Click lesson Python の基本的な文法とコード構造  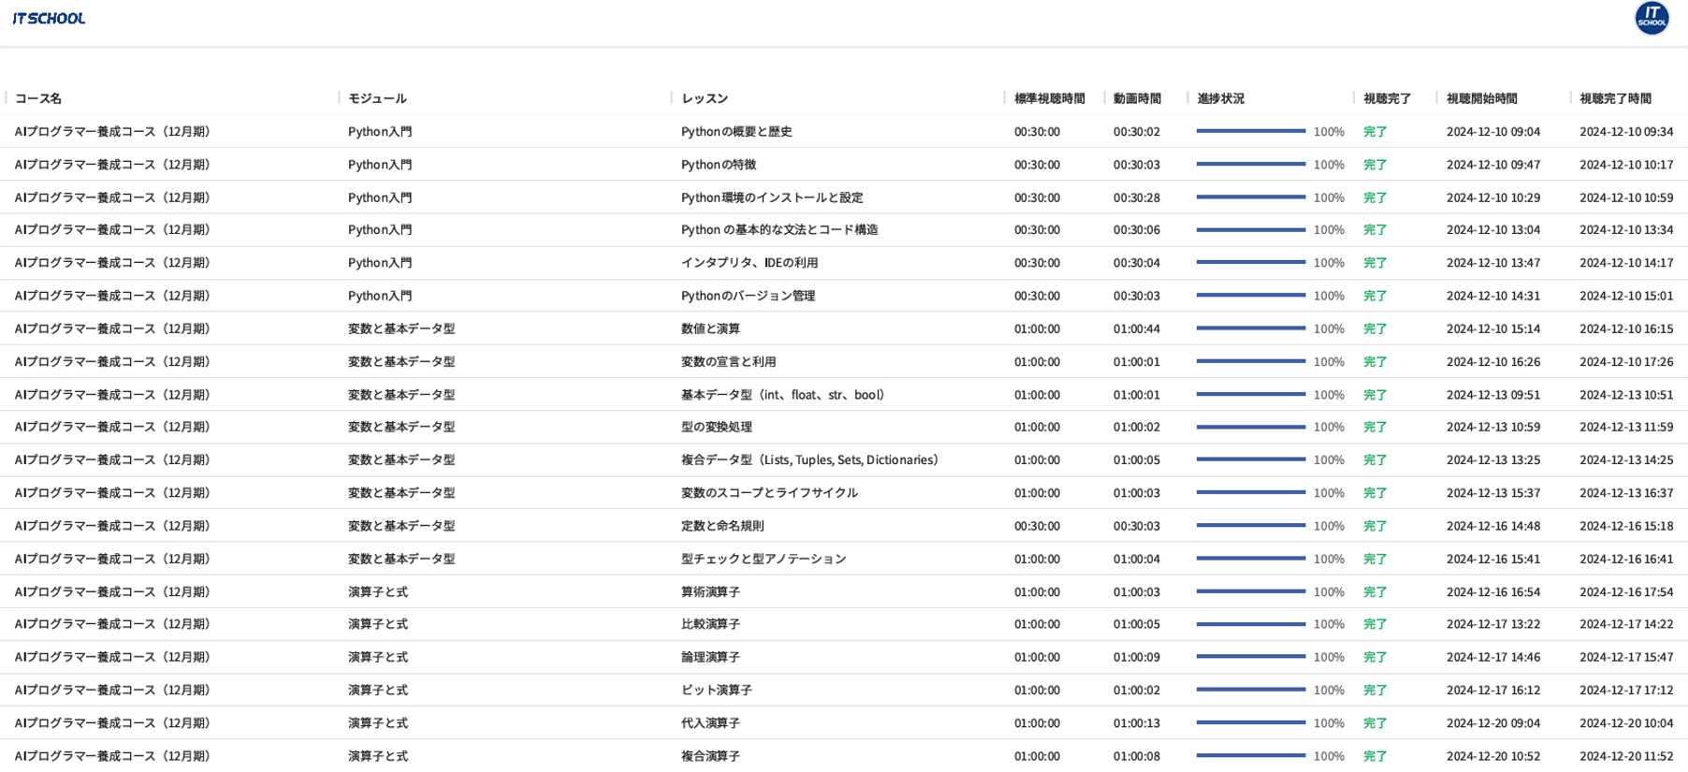[779, 229]
